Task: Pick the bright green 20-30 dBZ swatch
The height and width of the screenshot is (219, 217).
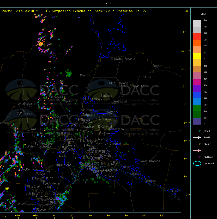Action: pos(197,108)
